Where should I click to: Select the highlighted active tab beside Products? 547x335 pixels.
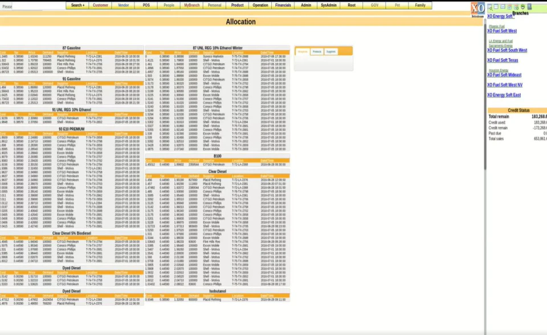pyautogui.click(x=303, y=51)
